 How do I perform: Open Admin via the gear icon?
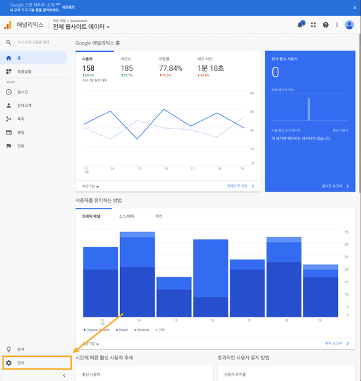[x=9, y=363]
